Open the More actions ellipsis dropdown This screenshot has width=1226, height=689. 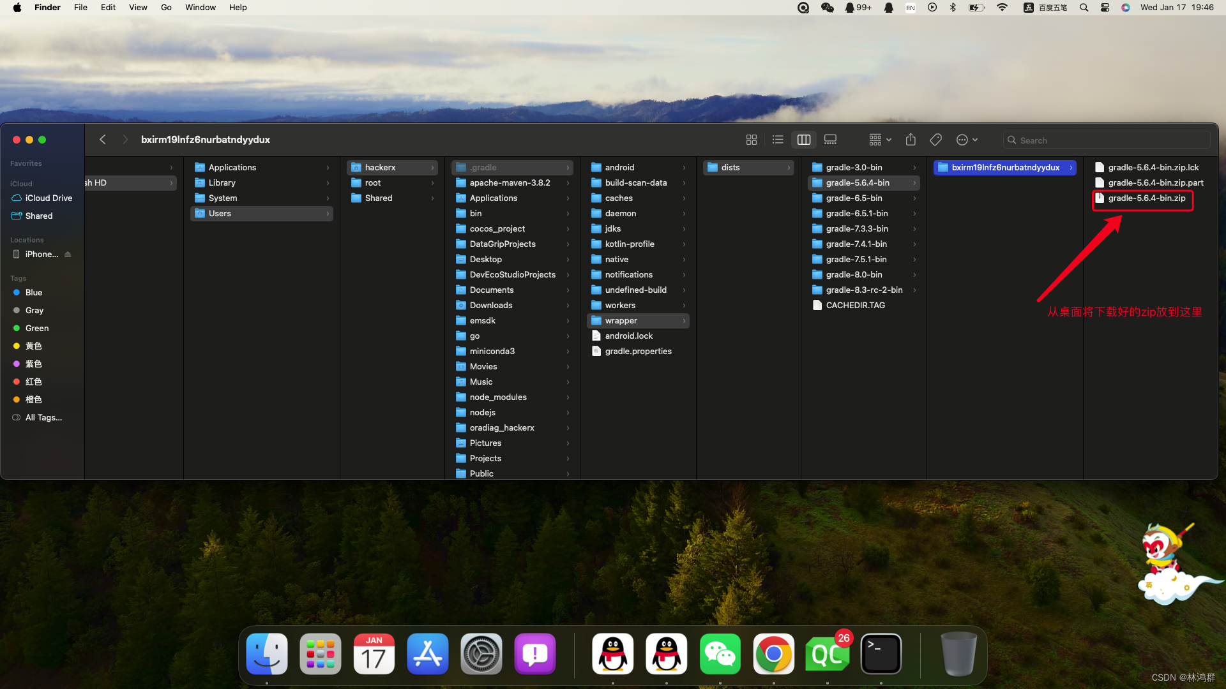967,140
